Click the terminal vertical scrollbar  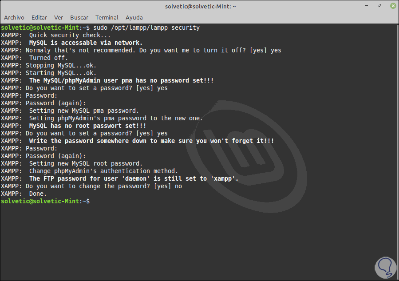398,152
